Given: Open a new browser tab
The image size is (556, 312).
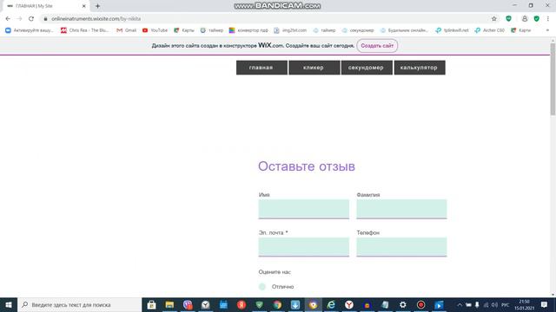Looking at the screenshot, I should [x=97, y=6].
